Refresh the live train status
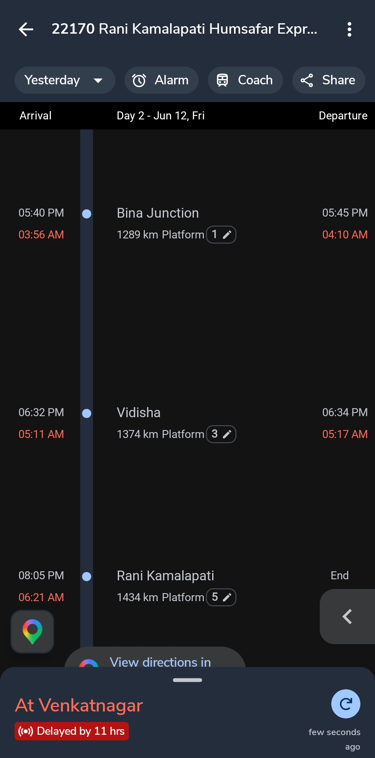The image size is (375, 758). pyautogui.click(x=345, y=704)
